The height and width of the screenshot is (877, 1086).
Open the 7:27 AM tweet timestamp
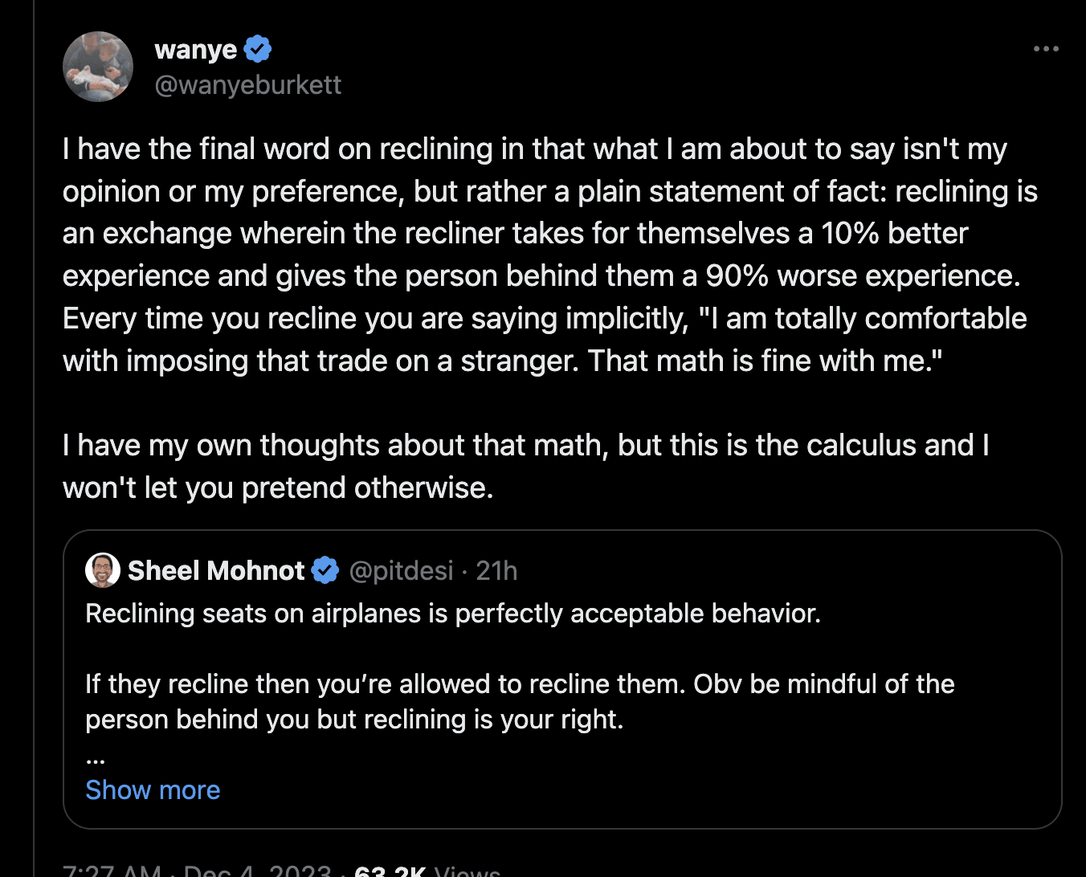click(x=112, y=871)
